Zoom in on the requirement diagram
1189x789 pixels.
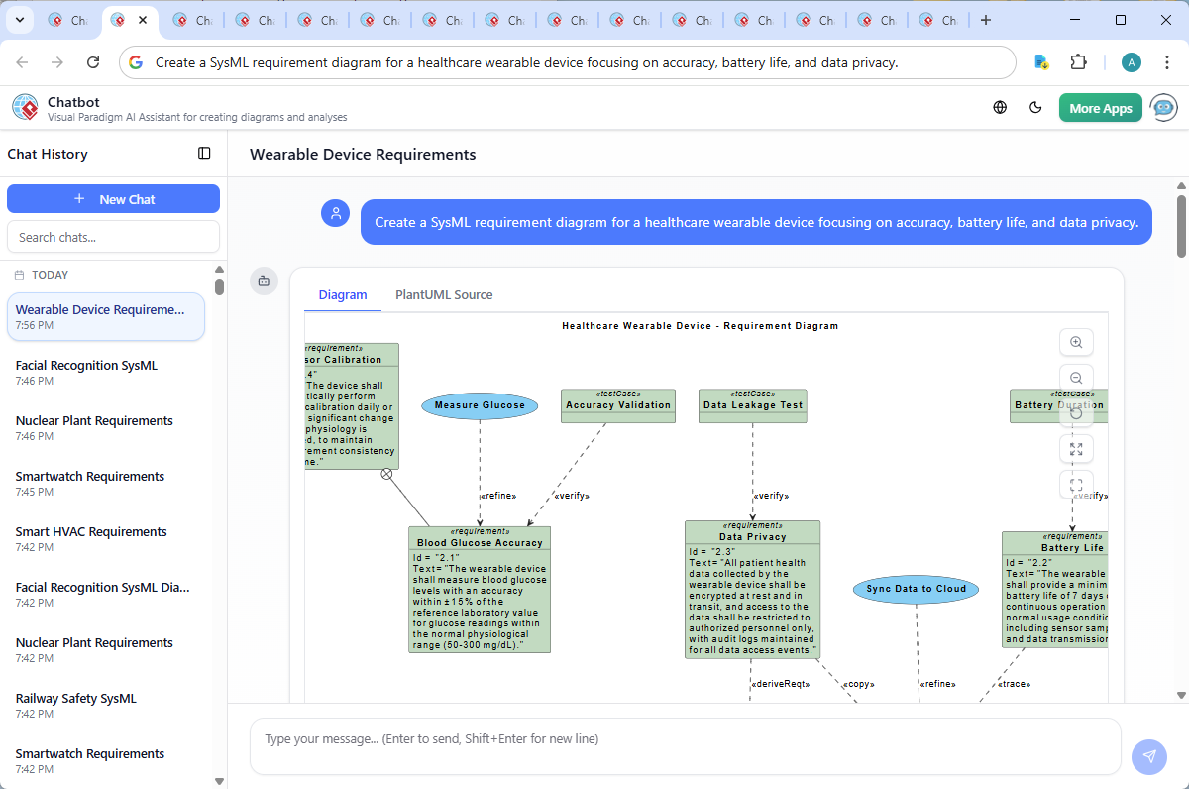(x=1076, y=342)
